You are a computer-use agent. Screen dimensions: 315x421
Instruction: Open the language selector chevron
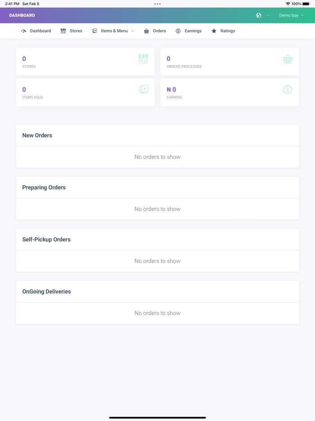click(x=268, y=15)
